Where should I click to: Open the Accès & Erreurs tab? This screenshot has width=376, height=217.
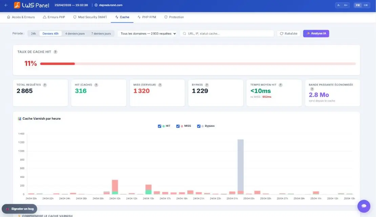point(21,17)
